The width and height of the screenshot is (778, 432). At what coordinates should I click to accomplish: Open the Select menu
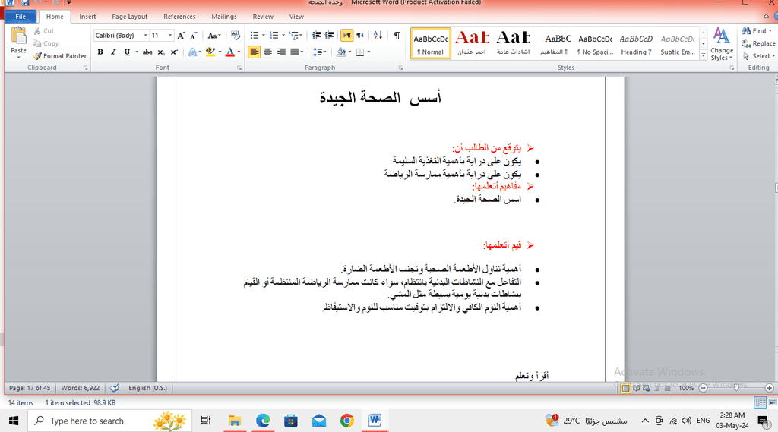click(759, 56)
